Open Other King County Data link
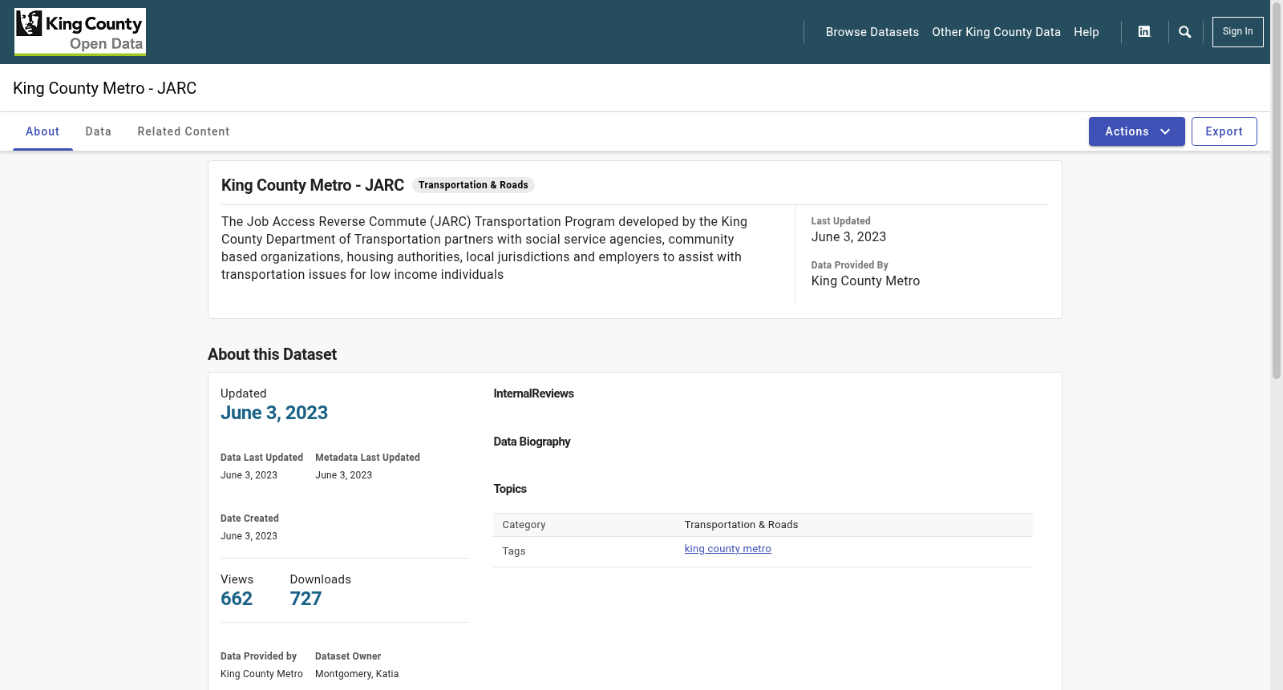The height and width of the screenshot is (690, 1283). coord(996,32)
